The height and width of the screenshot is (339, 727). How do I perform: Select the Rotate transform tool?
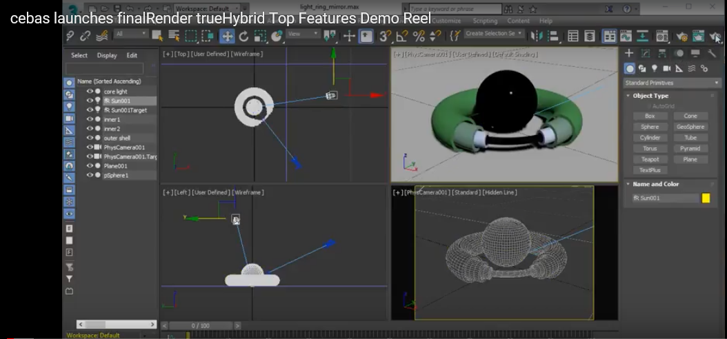(244, 36)
